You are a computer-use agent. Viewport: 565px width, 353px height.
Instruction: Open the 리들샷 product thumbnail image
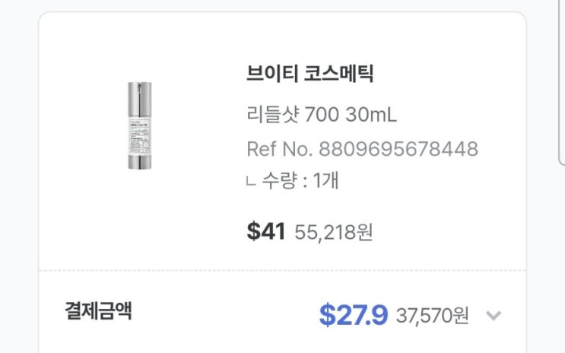pos(140,126)
